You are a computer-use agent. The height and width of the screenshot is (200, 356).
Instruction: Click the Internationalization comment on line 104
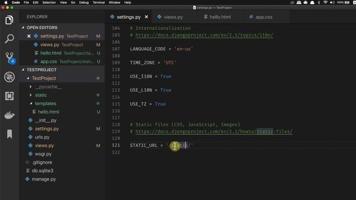(x=160, y=28)
